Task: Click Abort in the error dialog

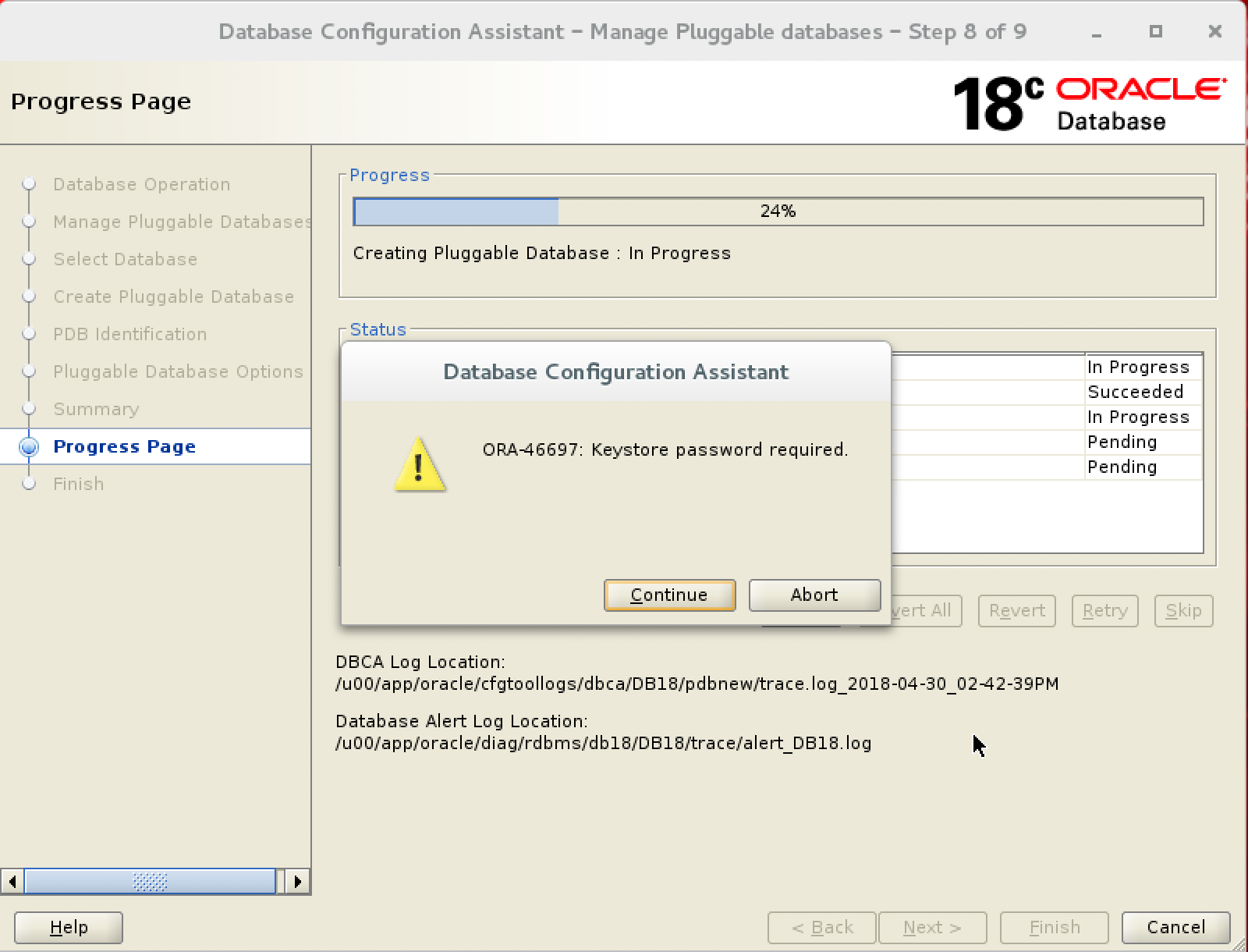Action: click(814, 595)
